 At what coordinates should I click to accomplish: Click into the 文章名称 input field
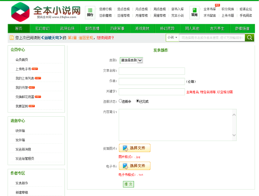[x=152, y=71]
